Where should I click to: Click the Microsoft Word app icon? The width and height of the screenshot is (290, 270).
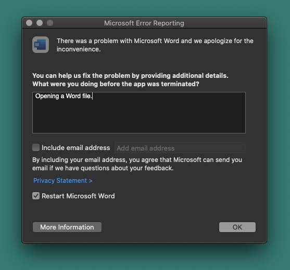point(41,45)
